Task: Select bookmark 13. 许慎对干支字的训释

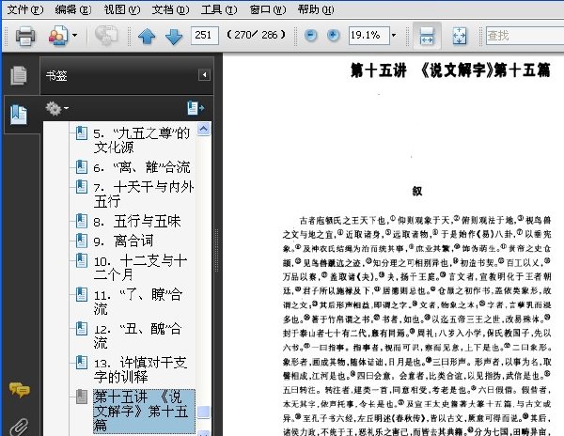Action: 140,370
